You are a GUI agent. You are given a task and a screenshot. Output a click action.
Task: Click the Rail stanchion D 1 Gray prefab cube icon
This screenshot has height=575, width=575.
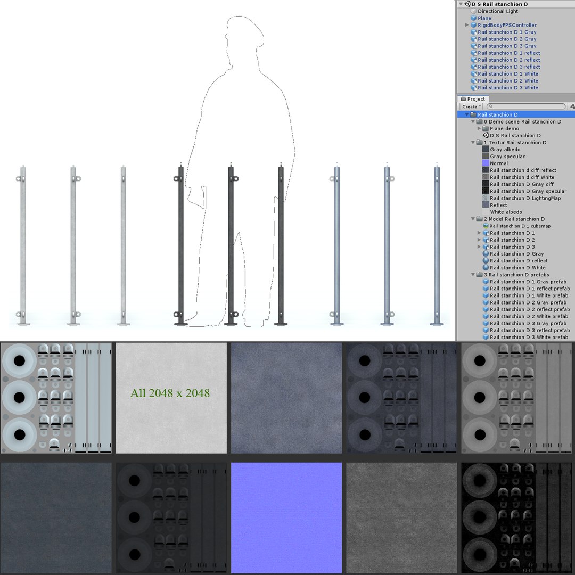tap(486, 282)
